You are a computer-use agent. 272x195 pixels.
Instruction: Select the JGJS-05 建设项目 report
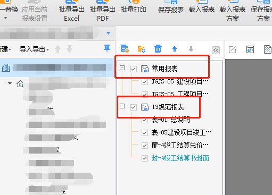[x=180, y=81]
